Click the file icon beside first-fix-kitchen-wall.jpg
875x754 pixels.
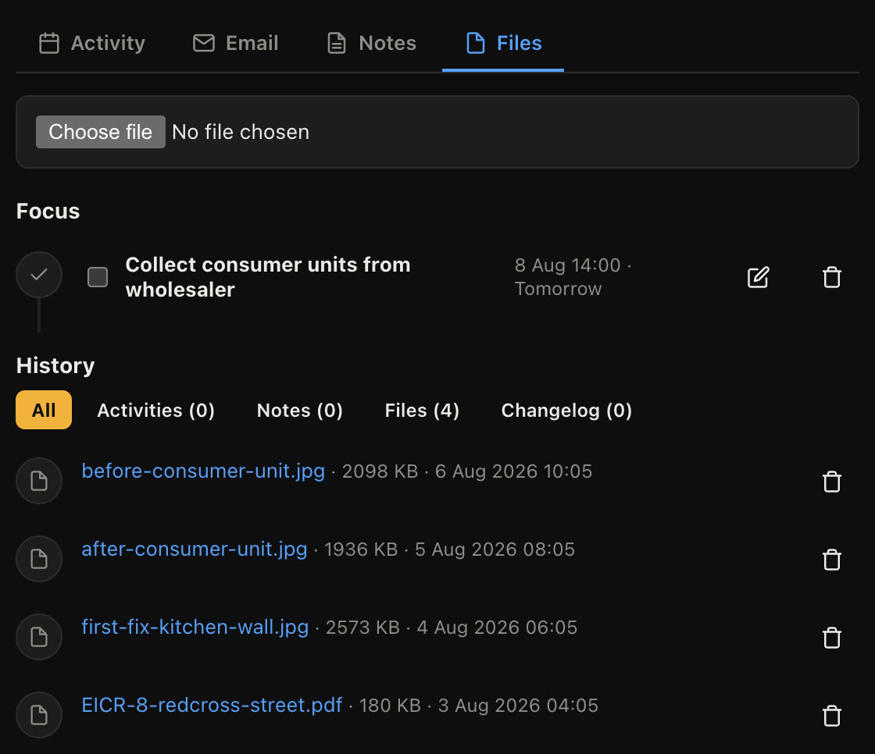point(39,637)
